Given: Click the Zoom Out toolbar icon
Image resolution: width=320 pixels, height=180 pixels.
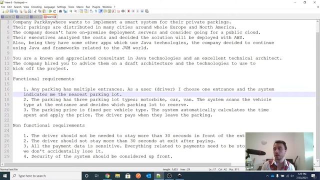Looking at the screenshot, I should tap(75, 11).
